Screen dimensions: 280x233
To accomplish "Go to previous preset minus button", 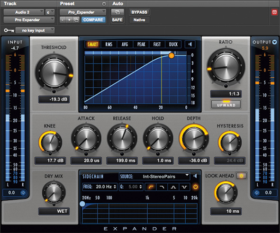I will (x=63, y=19).
